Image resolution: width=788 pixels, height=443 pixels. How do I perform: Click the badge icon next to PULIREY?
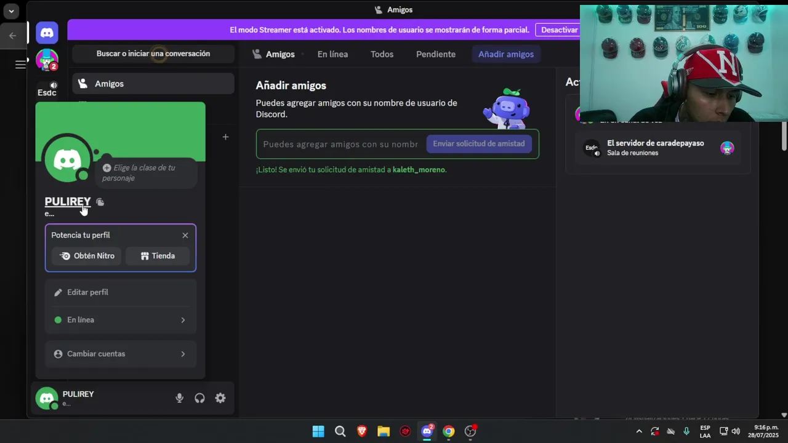100,202
